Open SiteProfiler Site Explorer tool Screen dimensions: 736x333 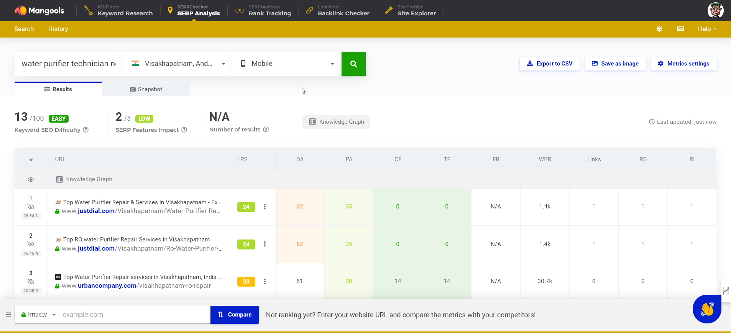[410, 10]
